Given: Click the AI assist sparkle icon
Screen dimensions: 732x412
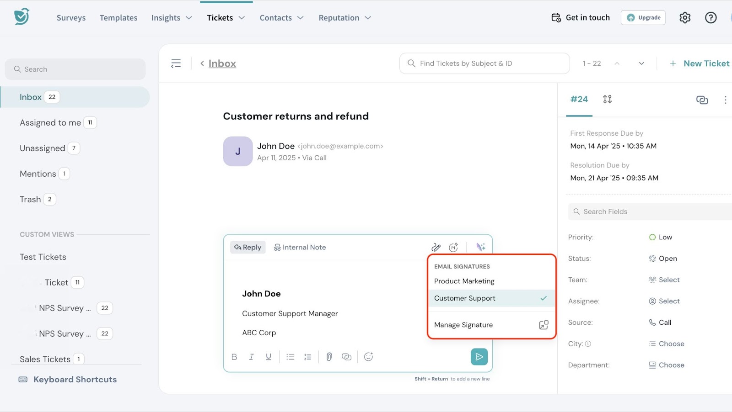Looking at the screenshot, I should 480,247.
